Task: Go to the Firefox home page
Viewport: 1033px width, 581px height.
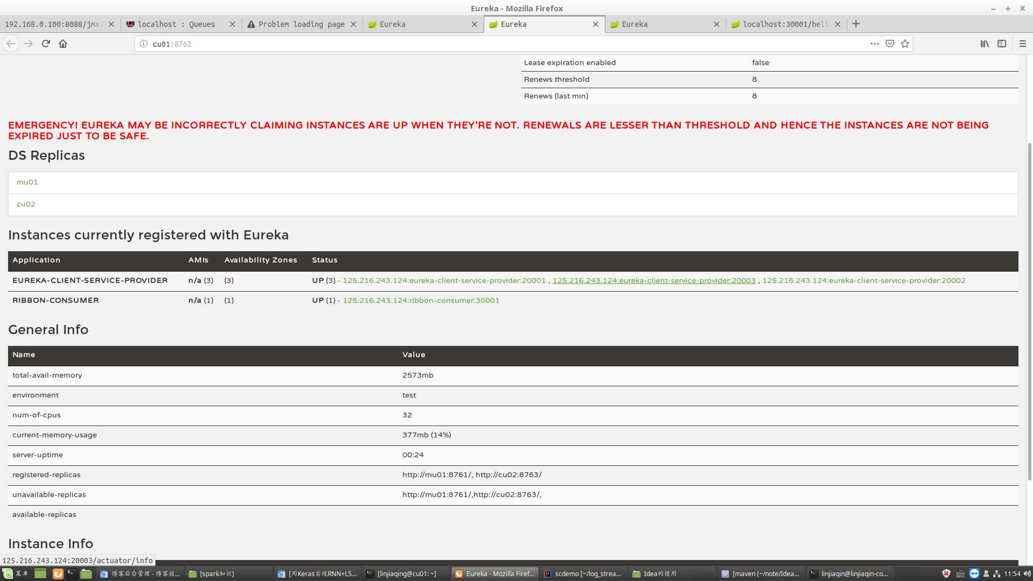Action: click(x=63, y=44)
